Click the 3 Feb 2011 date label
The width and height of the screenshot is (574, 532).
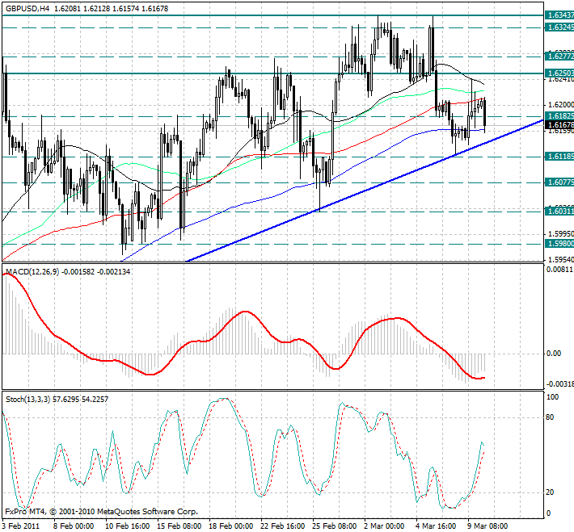[21, 526]
